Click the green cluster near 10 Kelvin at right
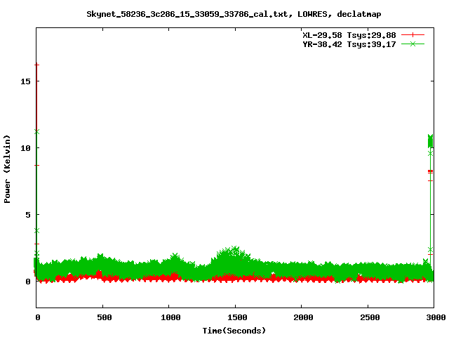This screenshot has width=449, height=337. coord(430,141)
